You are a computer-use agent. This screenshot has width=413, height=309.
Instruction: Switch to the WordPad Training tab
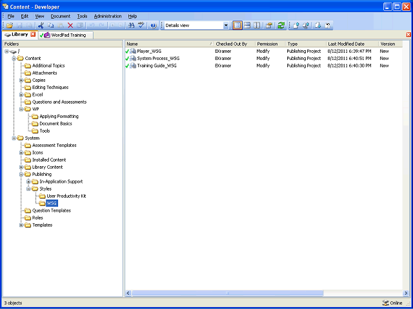coord(66,35)
